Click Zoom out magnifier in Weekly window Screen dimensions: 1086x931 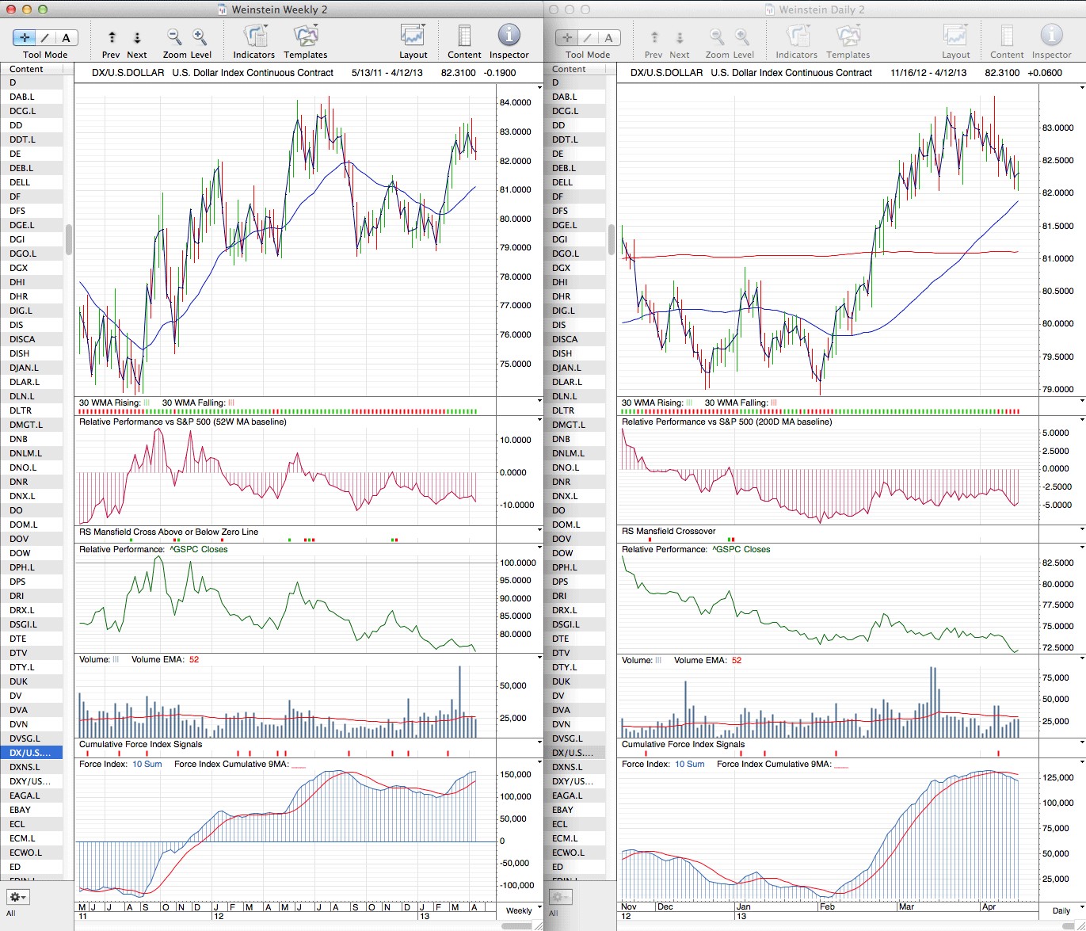coord(173,37)
